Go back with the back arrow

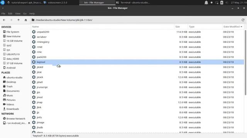[x=4, y=20]
